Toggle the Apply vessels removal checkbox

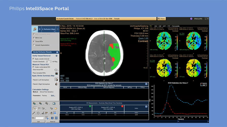[x=33, y=59]
